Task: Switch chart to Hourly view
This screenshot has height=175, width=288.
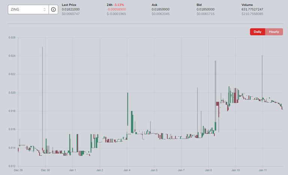Action: (274, 32)
